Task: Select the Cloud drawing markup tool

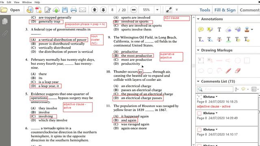Action: tap(201, 71)
